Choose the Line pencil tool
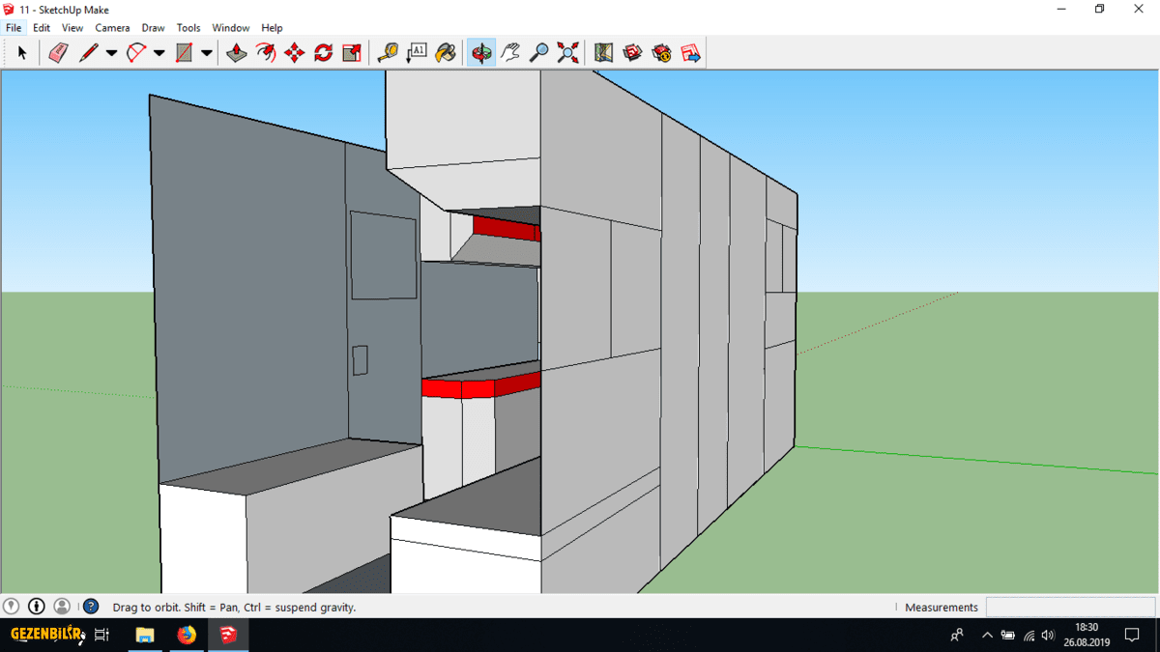 click(x=88, y=53)
